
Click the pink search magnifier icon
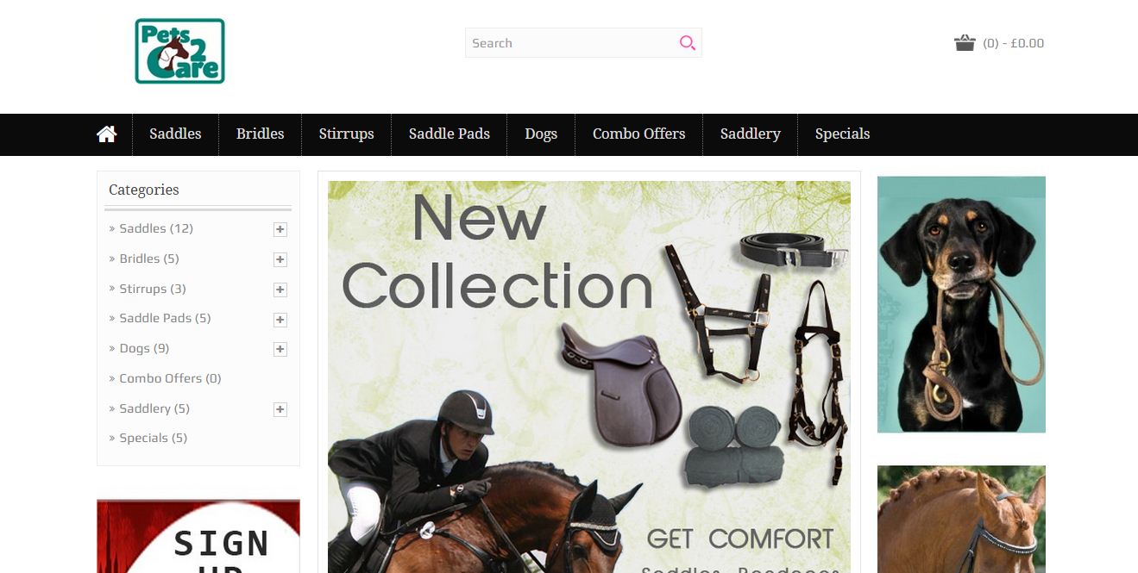tap(687, 43)
